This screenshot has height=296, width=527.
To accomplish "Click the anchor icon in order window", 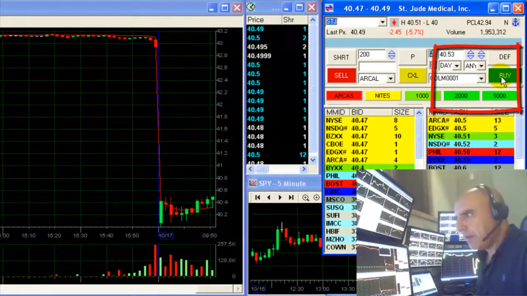I will click(515, 22).
